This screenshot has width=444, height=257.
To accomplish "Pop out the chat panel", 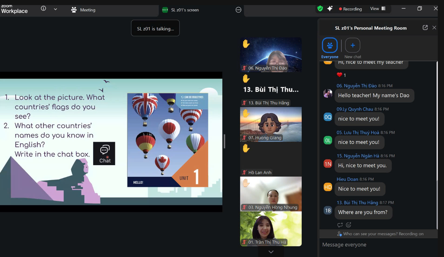I will [x=425, y=28].
